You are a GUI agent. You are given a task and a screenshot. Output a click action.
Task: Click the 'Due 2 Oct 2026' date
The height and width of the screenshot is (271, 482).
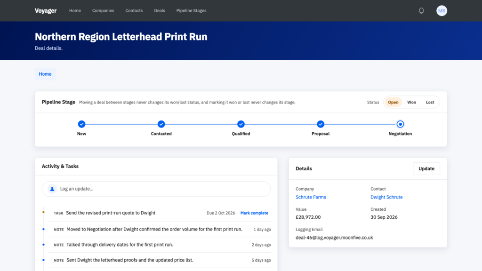[x=221, y=213]
